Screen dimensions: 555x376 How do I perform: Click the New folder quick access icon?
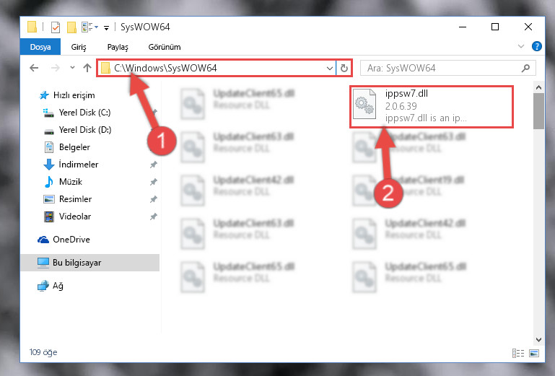point(72,27)
